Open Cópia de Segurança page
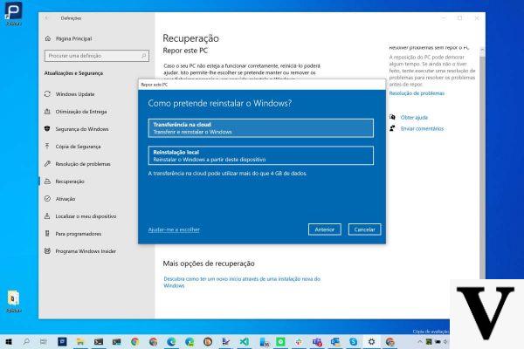This screenshot has width=524, height=349. (x=78, y=147)
